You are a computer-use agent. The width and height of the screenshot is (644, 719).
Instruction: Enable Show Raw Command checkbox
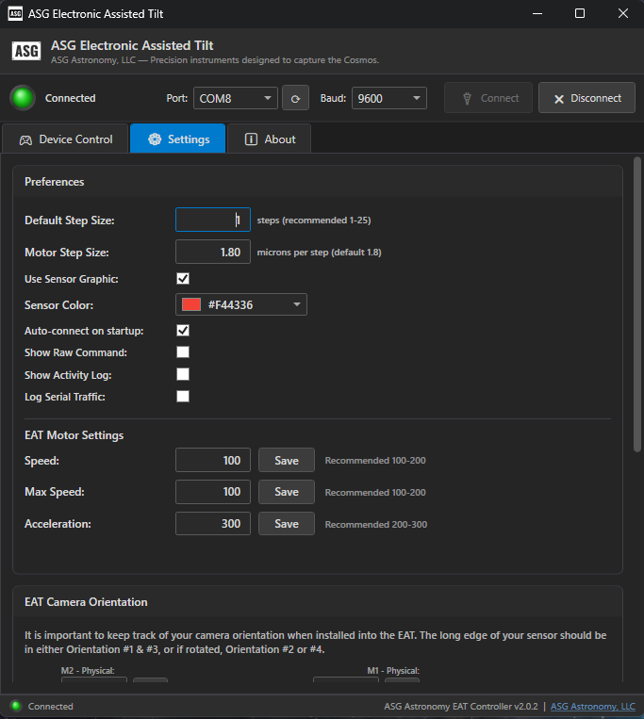183,352
